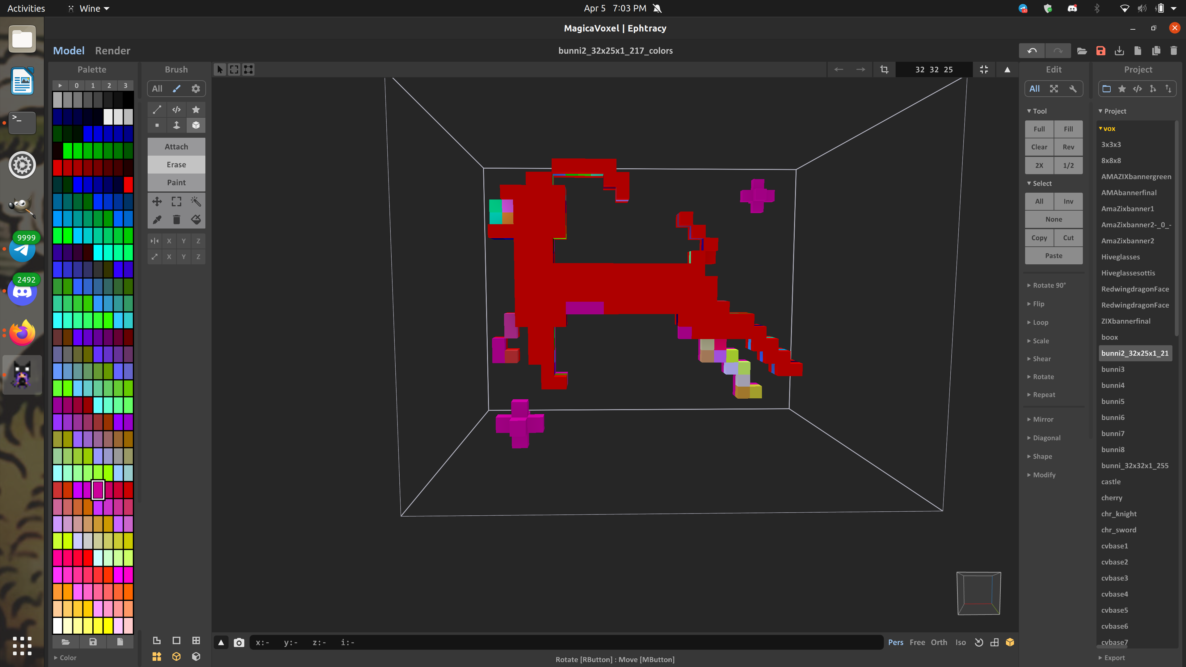The width and height of the screenshot is (1186, 667).
Task: Click the Fill tool button
Action: pos(1068,129)
